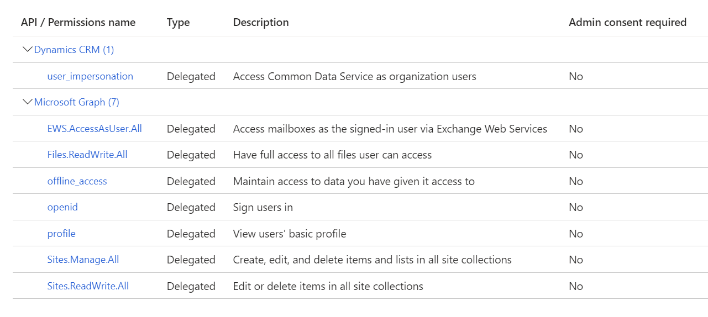Click the Type column header
Image resolution: width=708 pixels, height=317 pixels.
click(178, 23)
